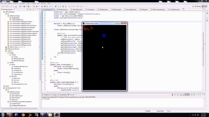Terminate the running program in Console

[172, 95]
